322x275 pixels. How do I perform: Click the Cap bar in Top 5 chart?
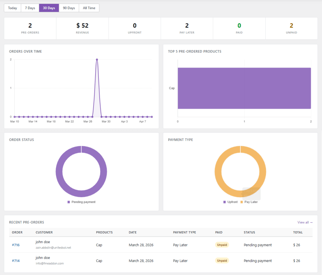(244, 88)
